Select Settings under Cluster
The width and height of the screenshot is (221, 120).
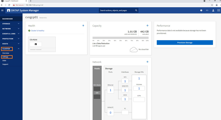coord(6,57)
